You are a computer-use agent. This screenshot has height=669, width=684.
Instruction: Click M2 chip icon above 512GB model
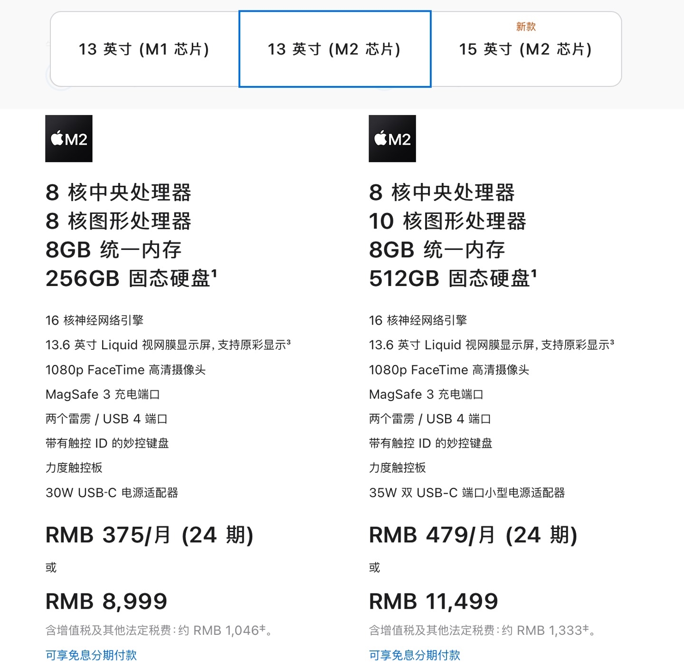click(x=392, y=139)
